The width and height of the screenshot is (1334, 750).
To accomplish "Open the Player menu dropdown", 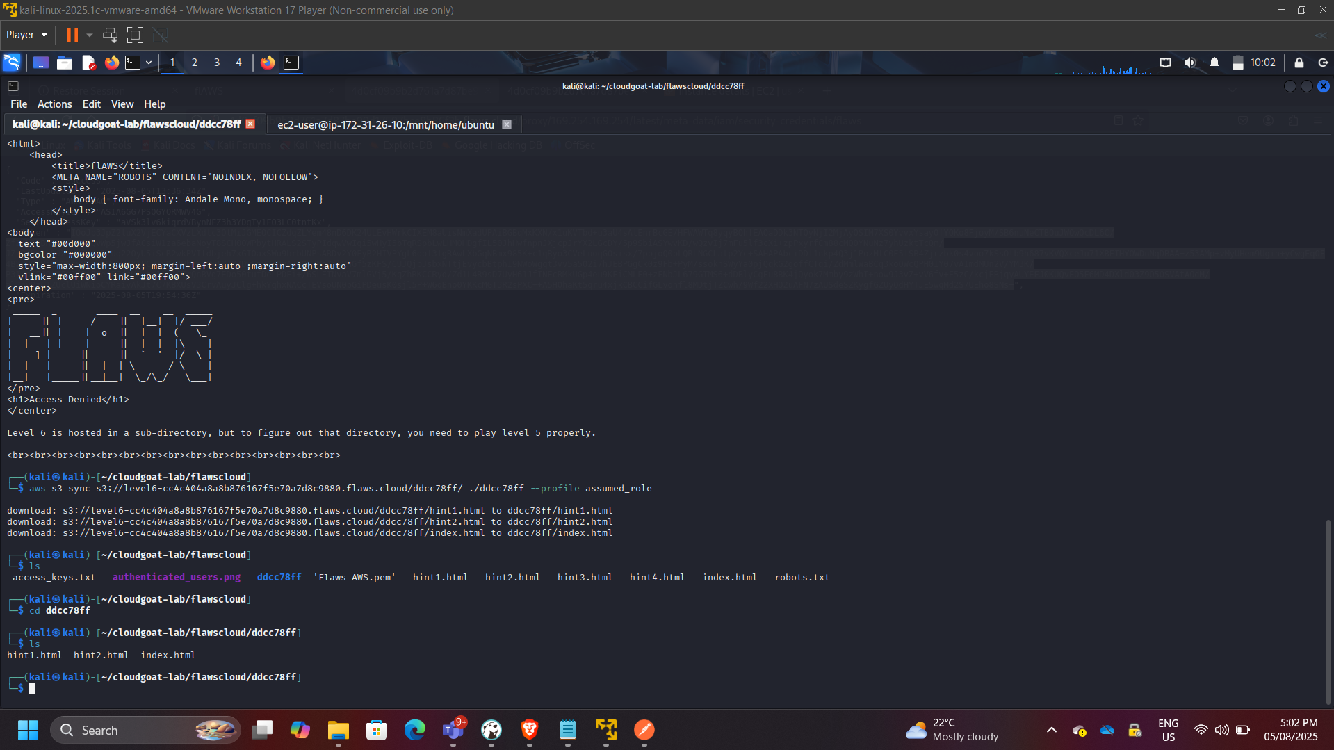I will (26, 35).
